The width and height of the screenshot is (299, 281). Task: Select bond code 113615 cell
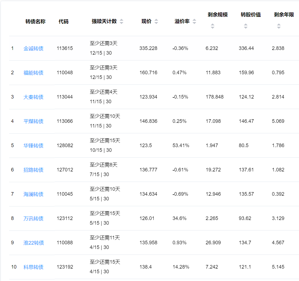65,48
